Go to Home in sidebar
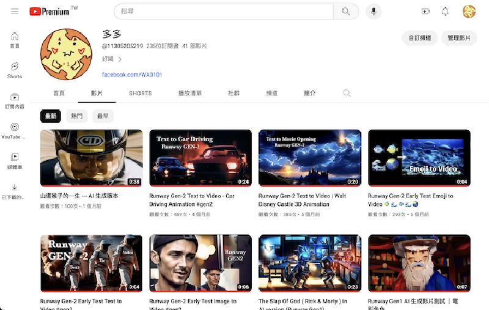The height and width of the screenshot is (310, 489). tap(15, 40)
